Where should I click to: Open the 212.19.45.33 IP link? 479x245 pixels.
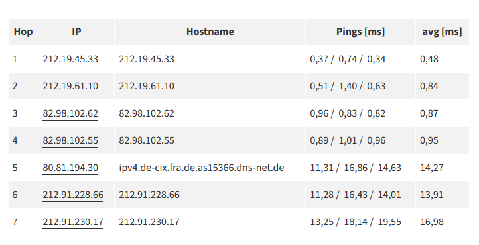[70, 59]
